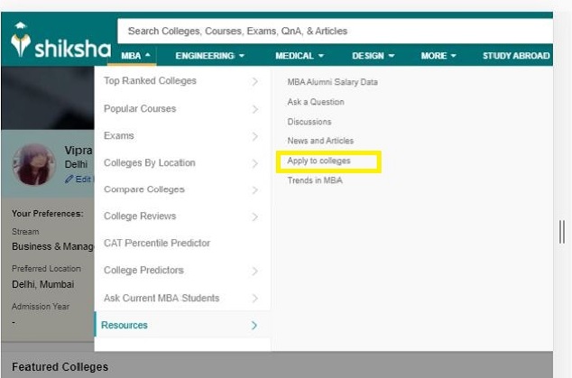
Task: Expand chevron next to College Reviews
Action: coord(255,217)
